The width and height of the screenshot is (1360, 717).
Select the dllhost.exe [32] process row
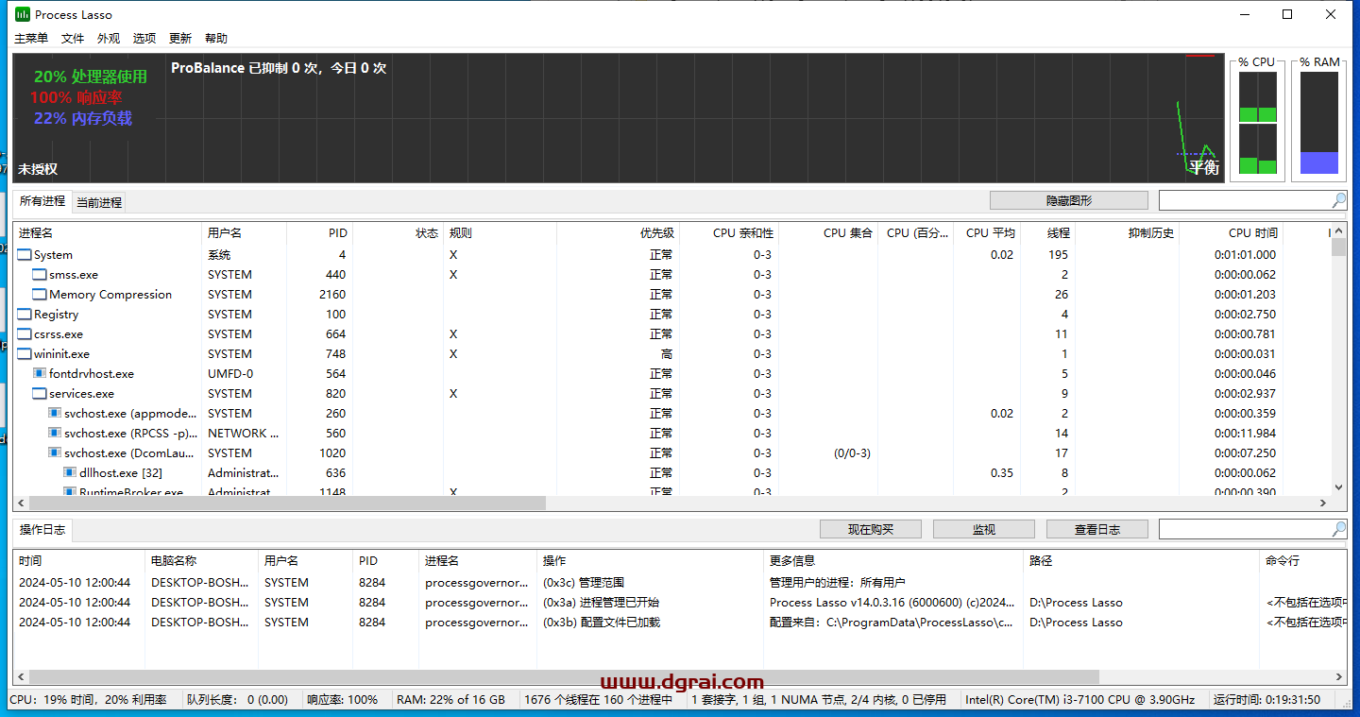[x=671, y=473]
